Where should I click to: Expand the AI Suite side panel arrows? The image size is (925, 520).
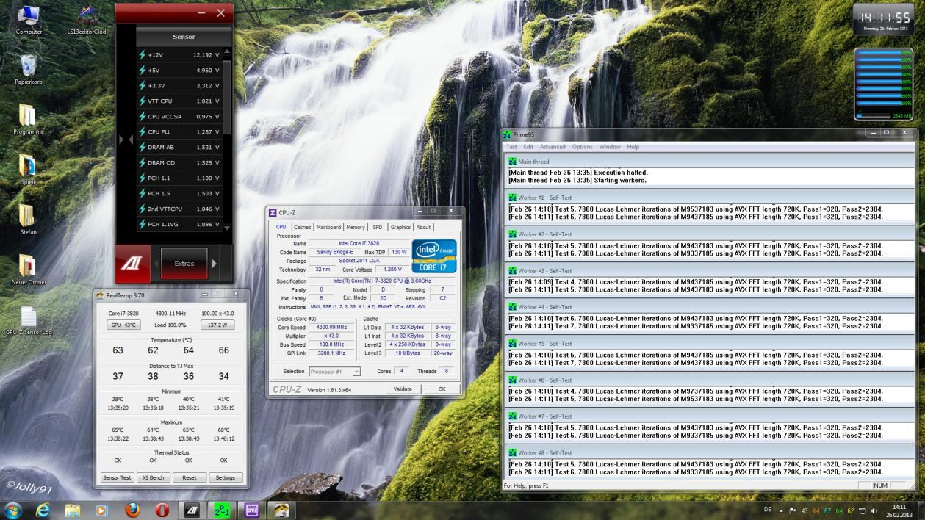coord(126,140)
